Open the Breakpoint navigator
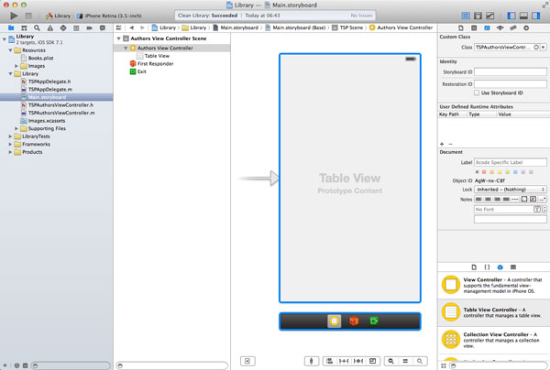 point(90,28)
